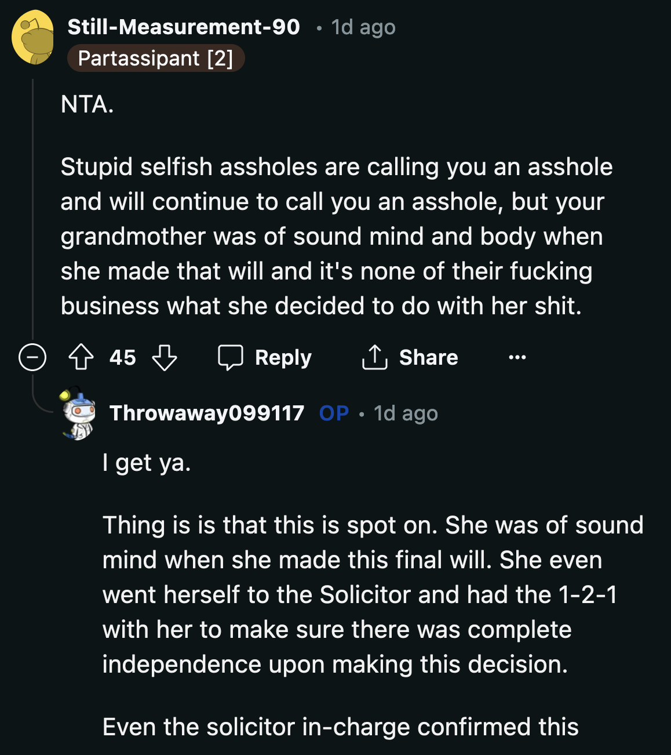Click the speech bubble Reply icon

pyautogui.click(x=231, y=357)
